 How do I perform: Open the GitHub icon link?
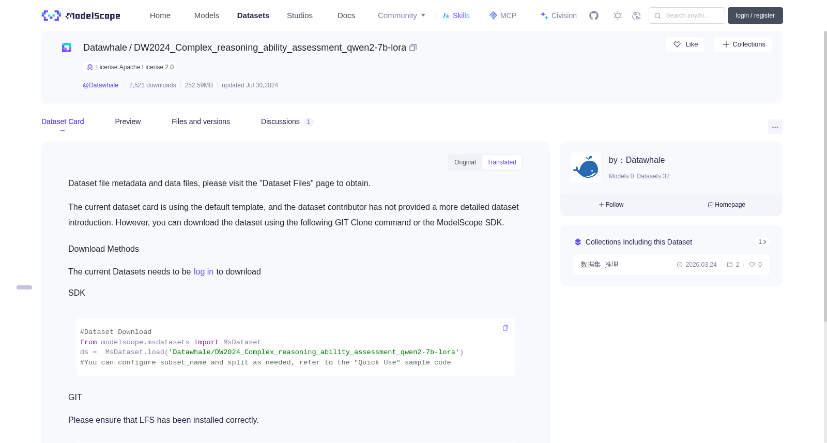594,16
